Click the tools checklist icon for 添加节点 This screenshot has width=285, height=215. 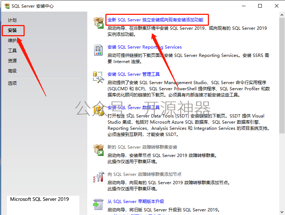99,177
